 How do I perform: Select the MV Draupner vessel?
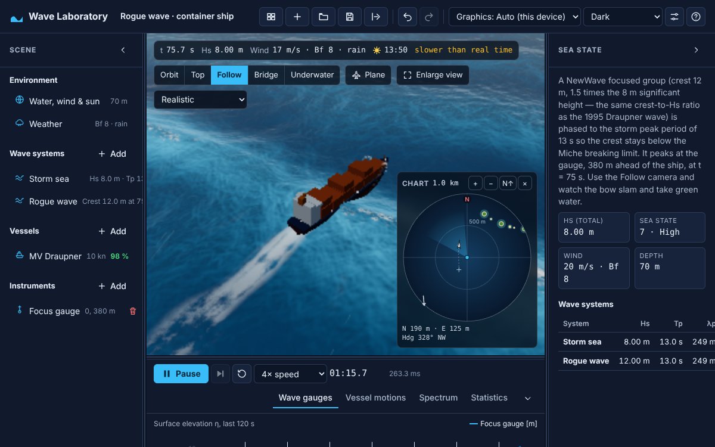71,256
